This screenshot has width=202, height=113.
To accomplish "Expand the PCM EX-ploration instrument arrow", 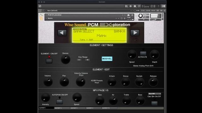I will coord(46,15).
